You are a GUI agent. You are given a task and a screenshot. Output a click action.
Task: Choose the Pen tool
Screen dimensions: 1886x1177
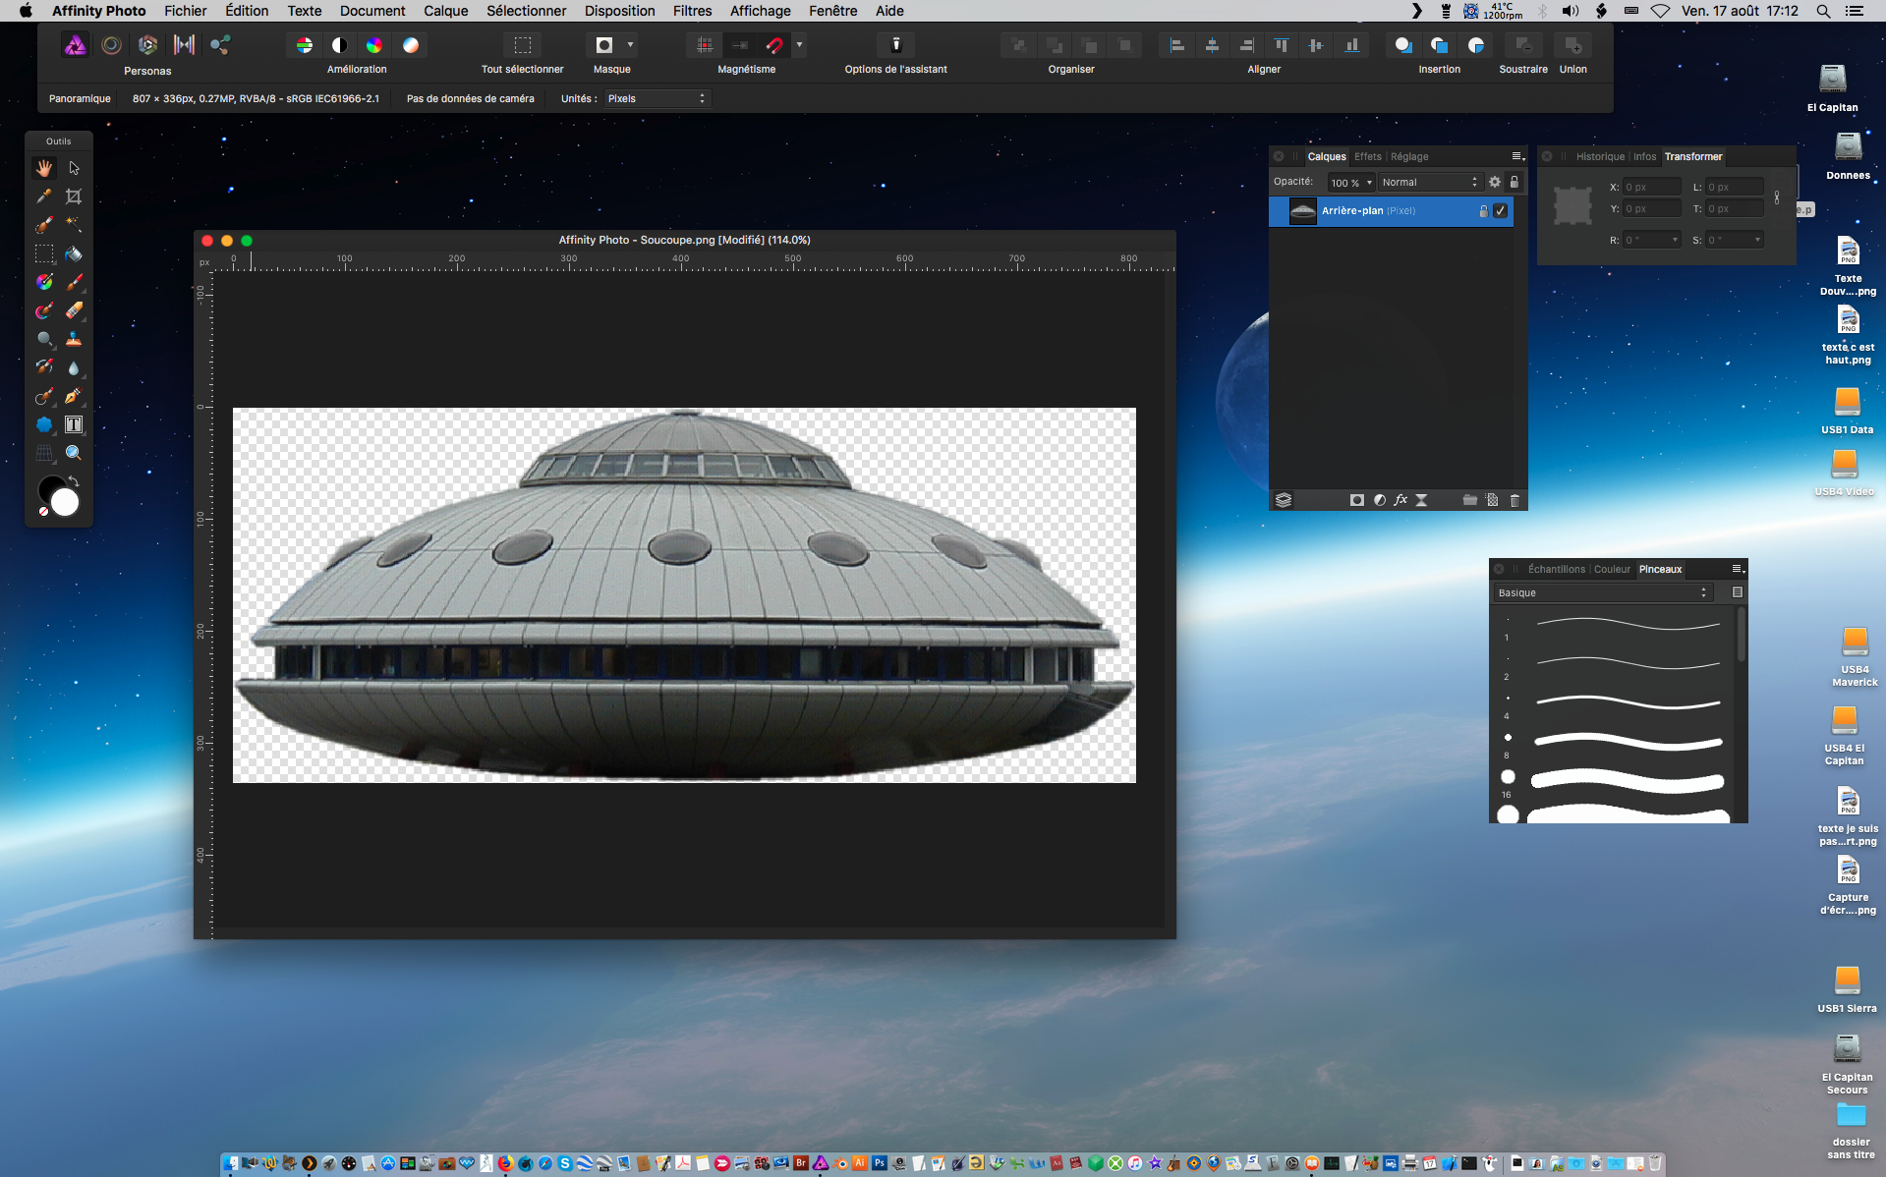[74, 396]
